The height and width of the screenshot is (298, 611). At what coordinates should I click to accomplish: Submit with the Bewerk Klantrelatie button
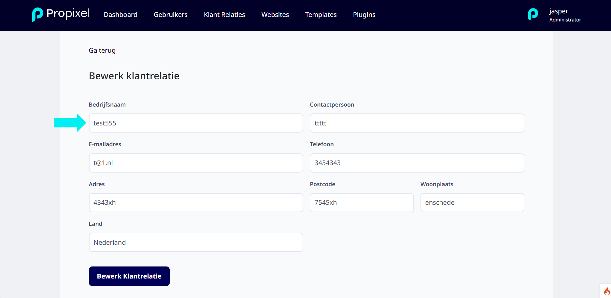pos(129,276)
